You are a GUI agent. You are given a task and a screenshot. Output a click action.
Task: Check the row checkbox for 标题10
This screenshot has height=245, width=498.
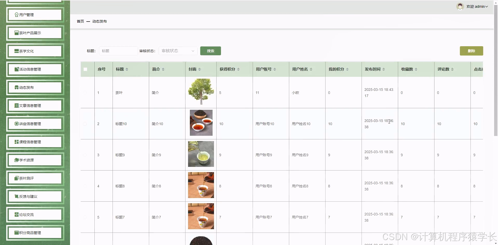[x=85, y=124]
